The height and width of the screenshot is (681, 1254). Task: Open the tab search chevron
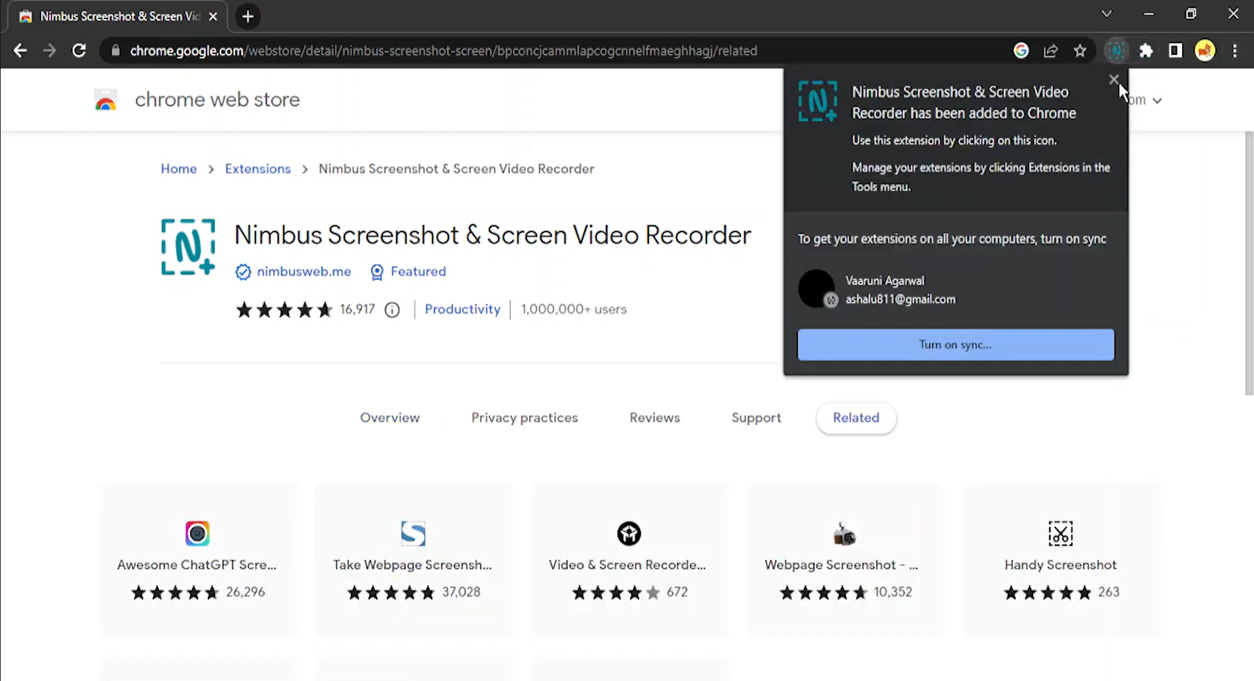1106,13
